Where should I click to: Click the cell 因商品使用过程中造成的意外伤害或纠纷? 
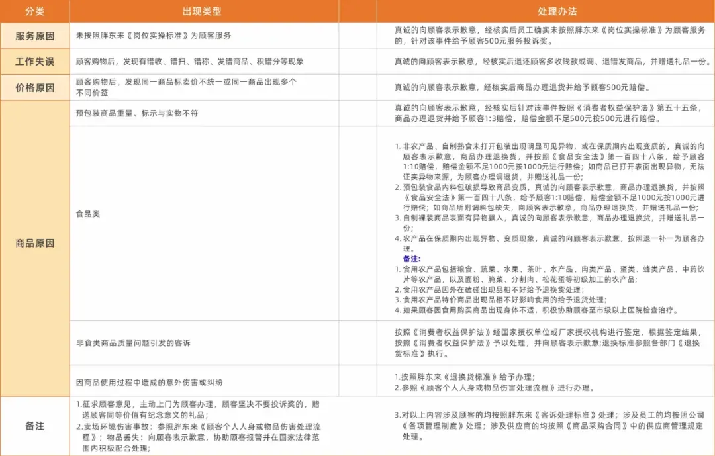(149, 382)
